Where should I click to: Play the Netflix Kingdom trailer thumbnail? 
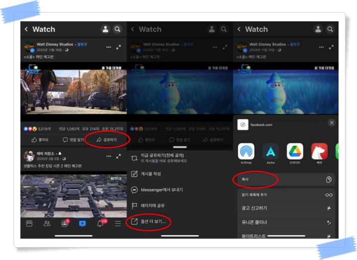click(x=74, y=196)
